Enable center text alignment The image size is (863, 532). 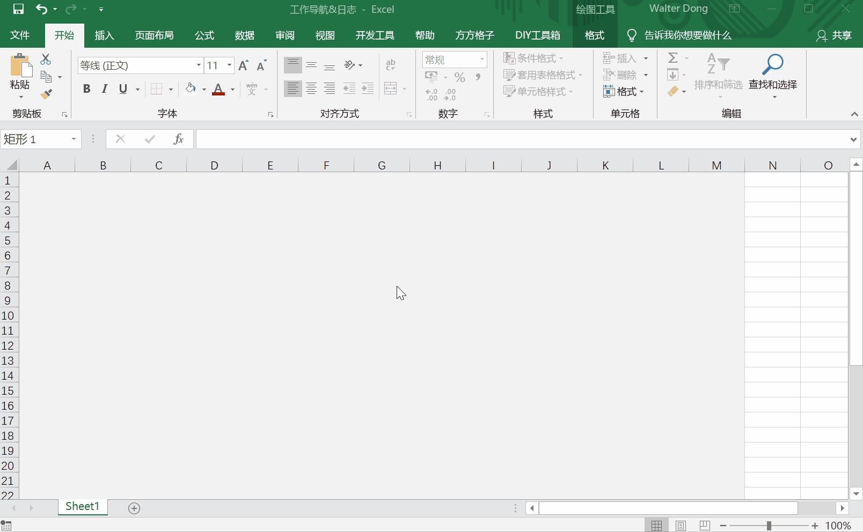tap(312, 88)
